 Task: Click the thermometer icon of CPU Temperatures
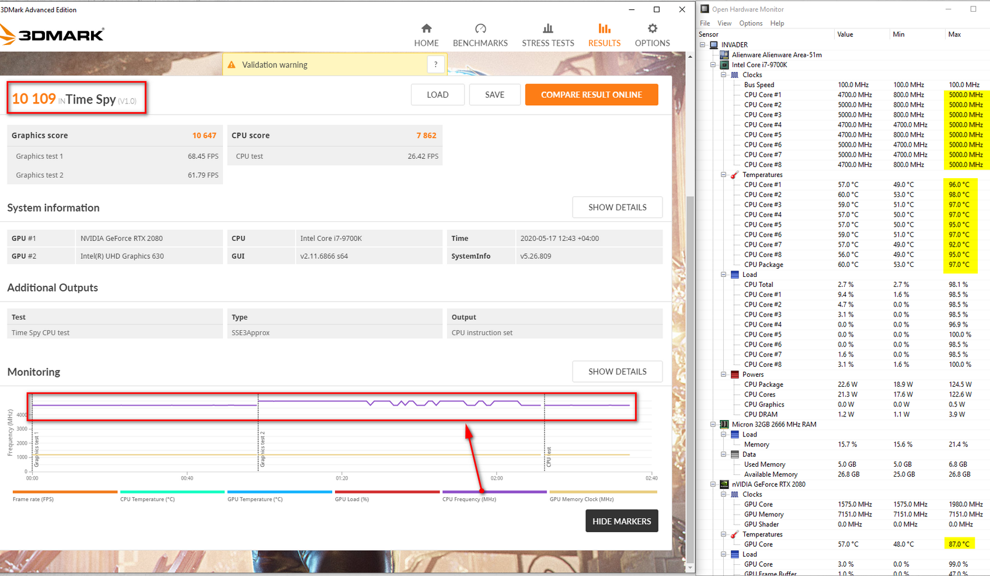tap(735, 175)
